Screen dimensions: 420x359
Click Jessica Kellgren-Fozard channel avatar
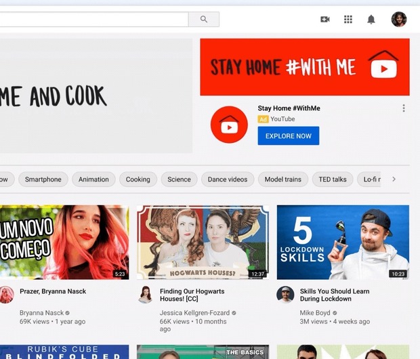coord(146,295)
